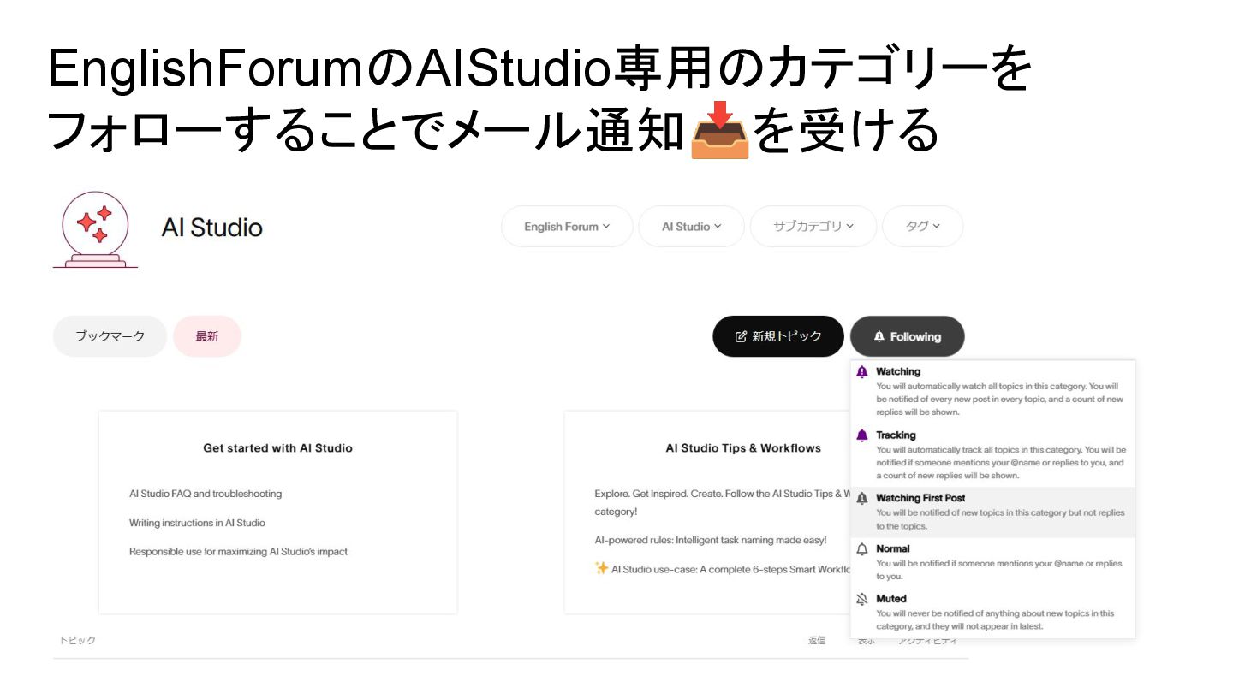This screenshot has width=1233, height=693.
Task: Click the Normal outlined bell icon
Action: click(x=862, y=549)
